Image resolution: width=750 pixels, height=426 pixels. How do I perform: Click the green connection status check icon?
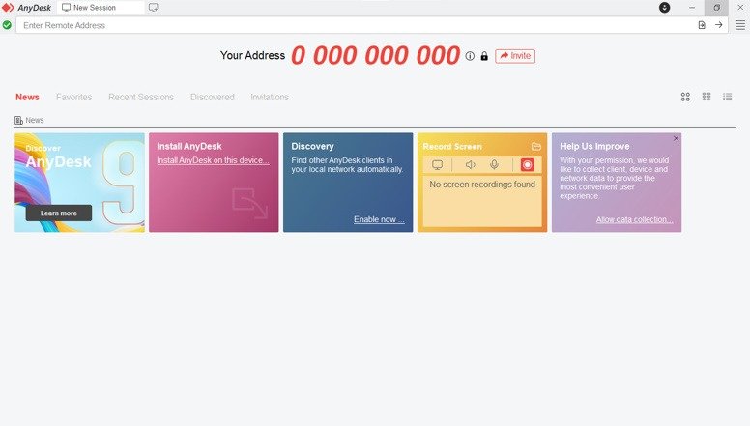point(7,25)
